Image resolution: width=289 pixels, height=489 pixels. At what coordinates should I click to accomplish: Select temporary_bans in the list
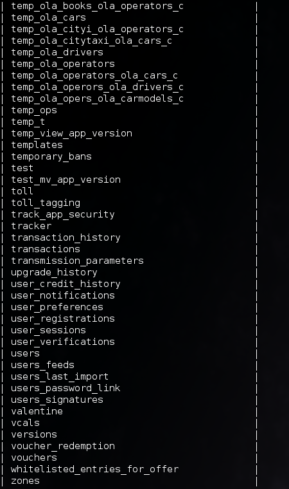51,156
